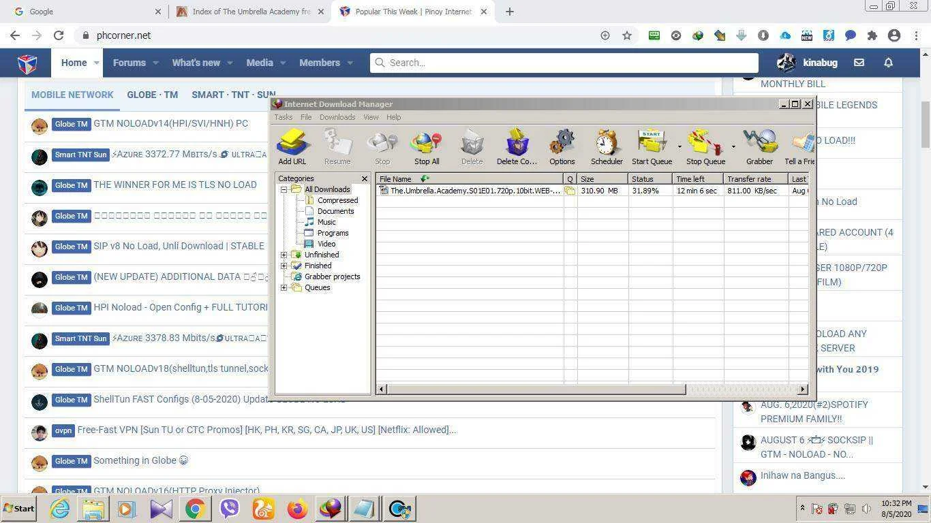
Task: Reload the page in Chrome
Action: click(x=59, y=35)
